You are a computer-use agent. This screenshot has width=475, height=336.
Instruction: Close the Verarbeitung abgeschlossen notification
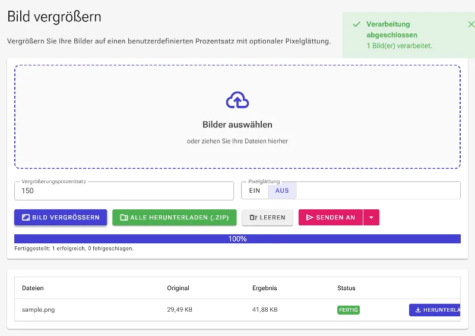click(471, 24)
